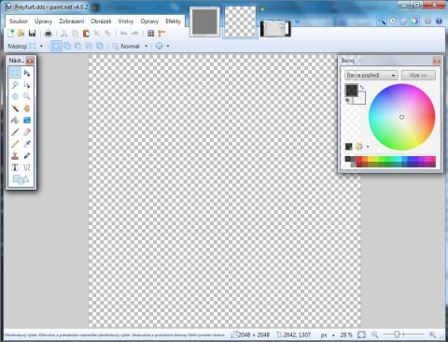Click the primary color swatch
Viewport: 448px width, 342px height.
(352, 91)
